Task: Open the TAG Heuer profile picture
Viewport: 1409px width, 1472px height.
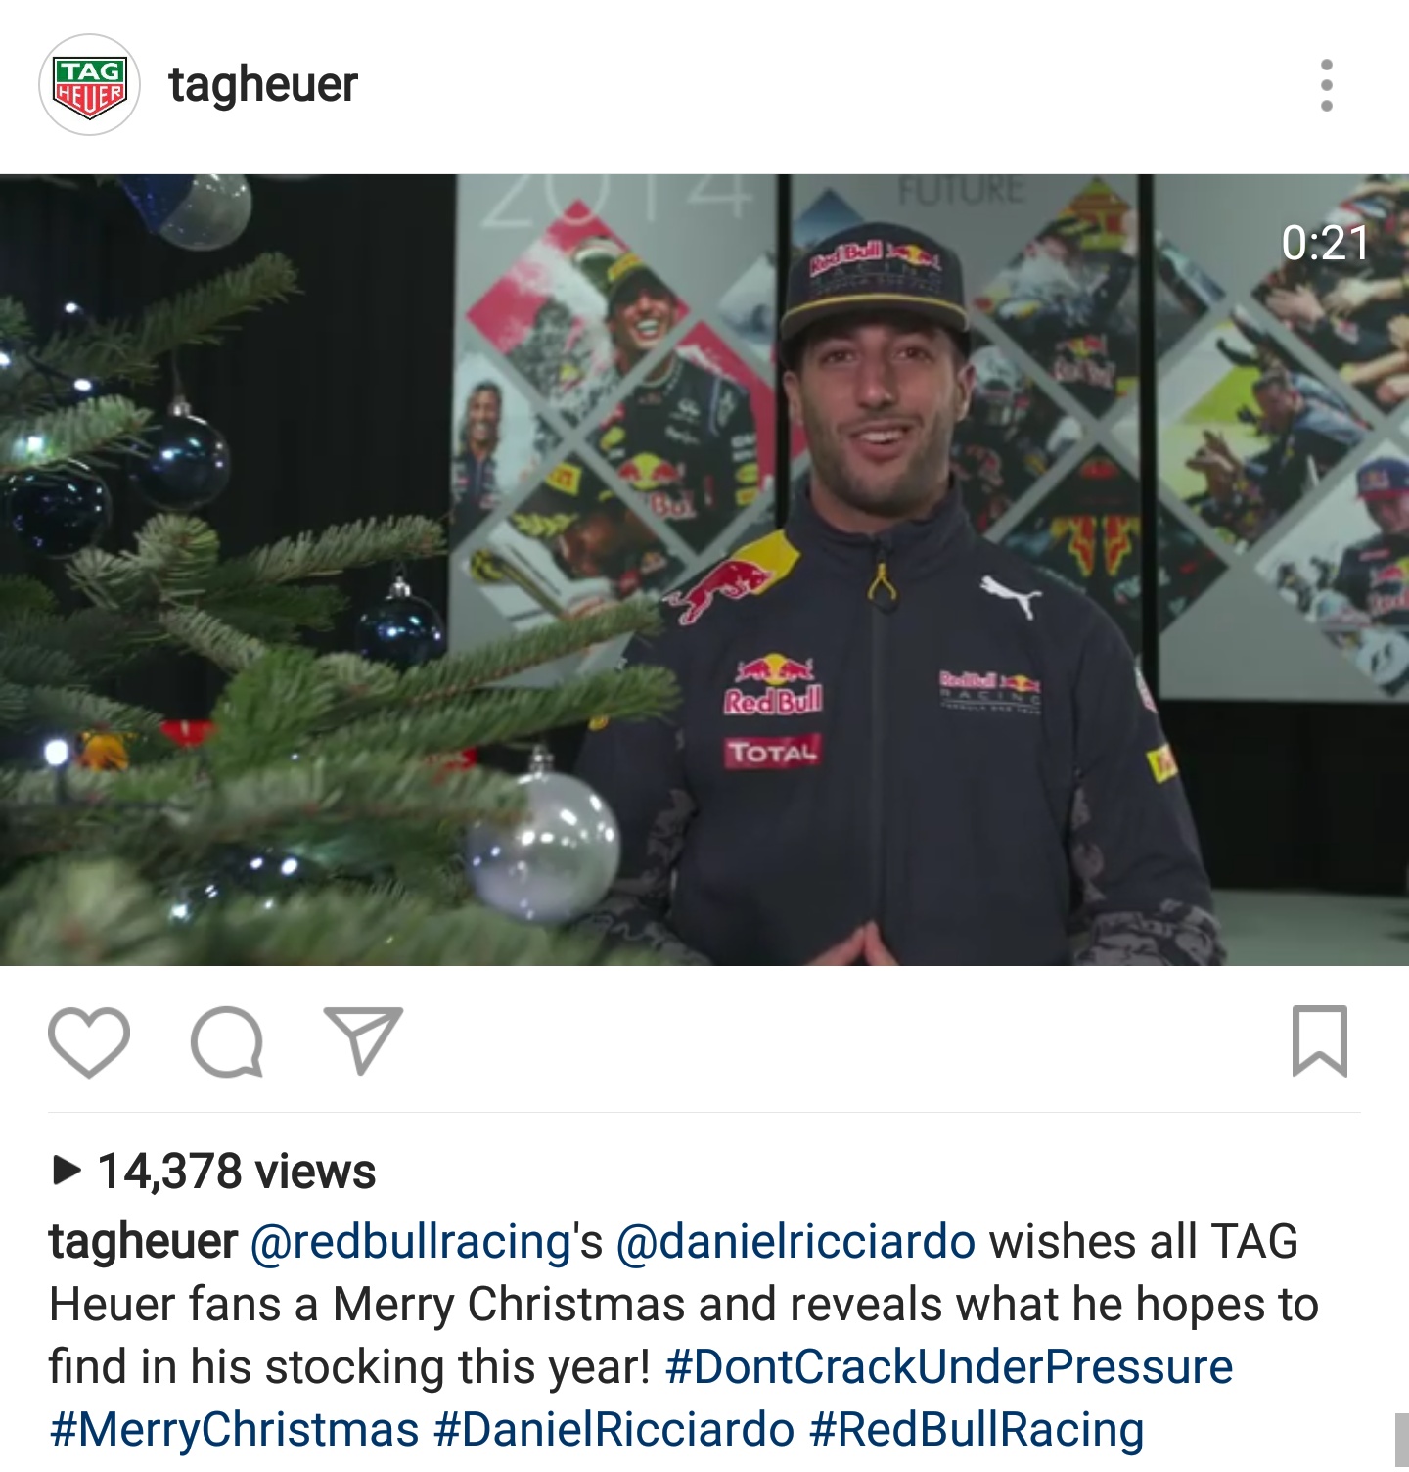Action: coord(89,85)
